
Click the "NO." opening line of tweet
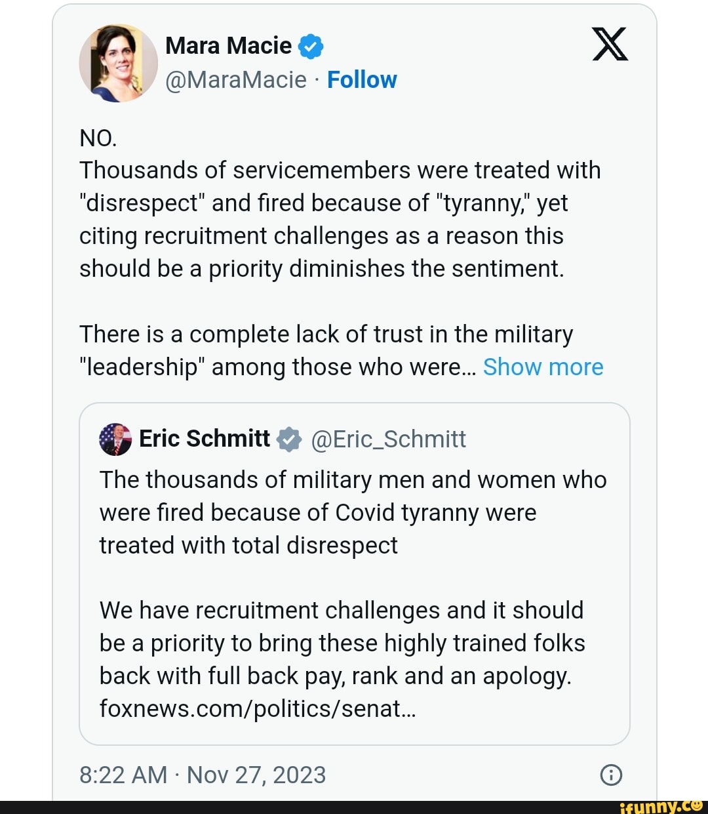click(x=98, y=138)
